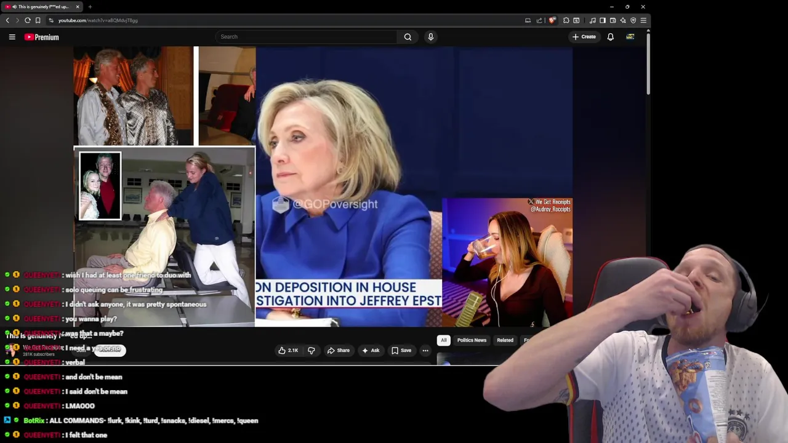Mute the tab via the speaker icon
Image resolution: width=788 pixels, height=443 pixels.
click(14, 7)
